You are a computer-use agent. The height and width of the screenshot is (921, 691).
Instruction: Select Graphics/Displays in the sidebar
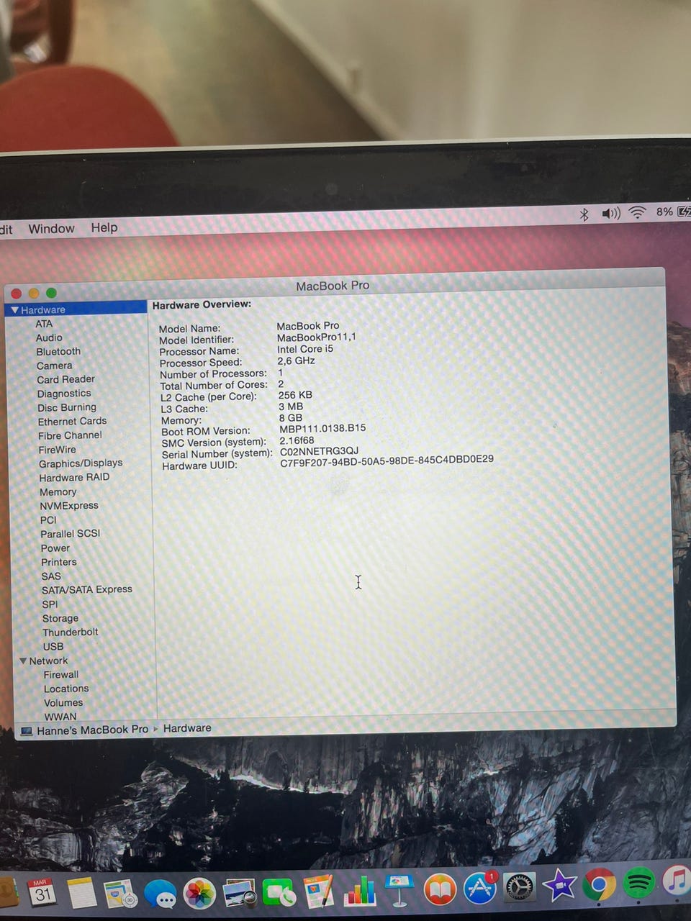81,463
